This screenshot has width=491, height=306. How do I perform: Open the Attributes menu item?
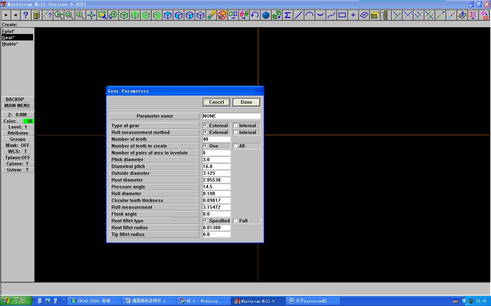click(x=18, y=133)
